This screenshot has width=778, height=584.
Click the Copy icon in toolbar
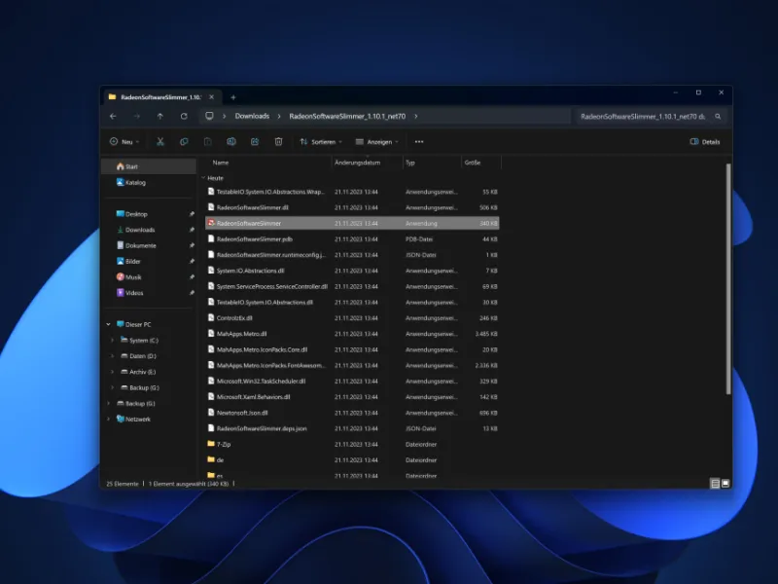pos(184,142)
